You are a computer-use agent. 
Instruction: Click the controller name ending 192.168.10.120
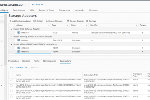(x=48, y=97)
